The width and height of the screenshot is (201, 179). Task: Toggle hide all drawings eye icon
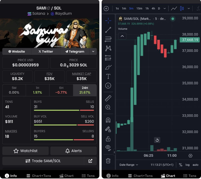pyautogui.click(x=108, y=148)
